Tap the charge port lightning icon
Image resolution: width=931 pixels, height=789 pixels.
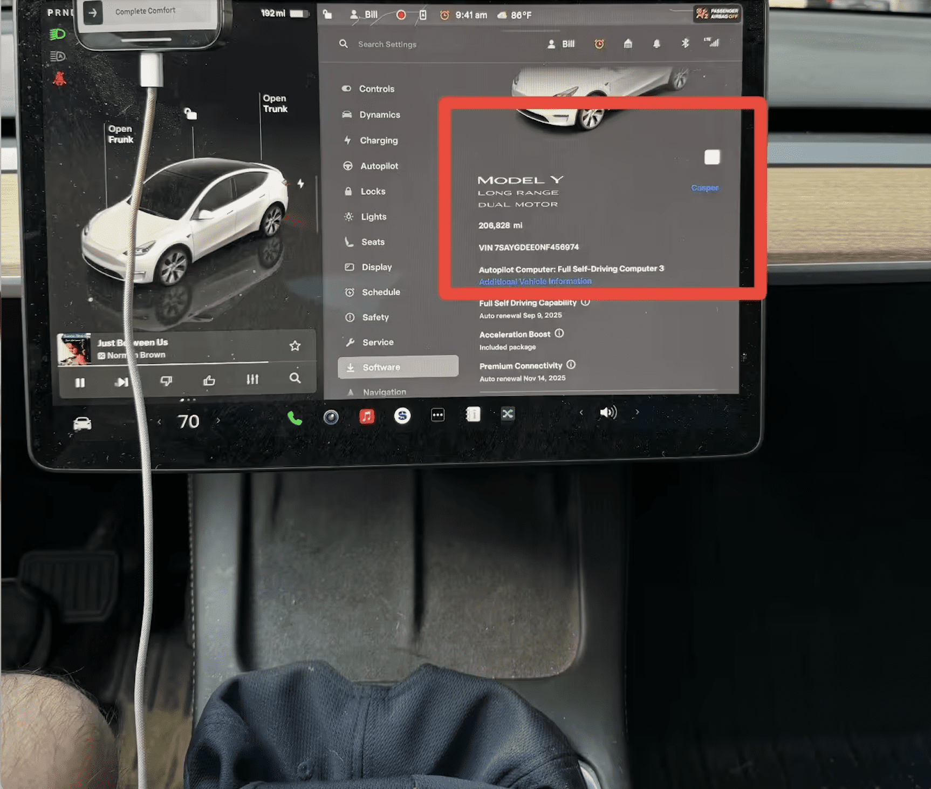[x=300, y=183]
